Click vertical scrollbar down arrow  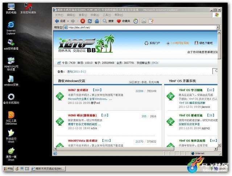point(219,145)
